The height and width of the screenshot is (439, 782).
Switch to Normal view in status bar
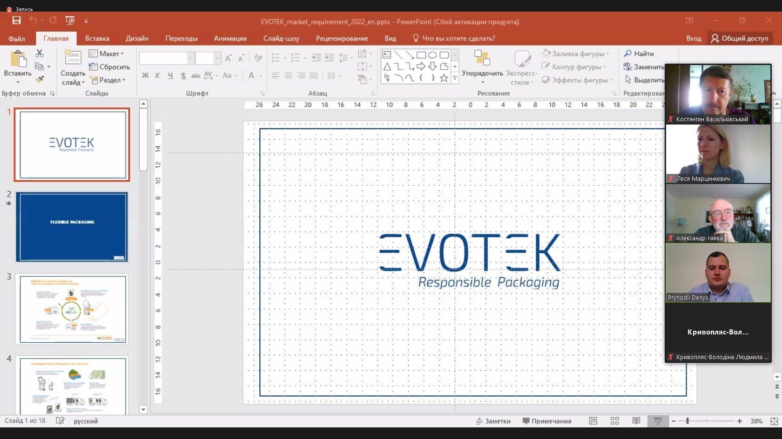coord(593,421)
